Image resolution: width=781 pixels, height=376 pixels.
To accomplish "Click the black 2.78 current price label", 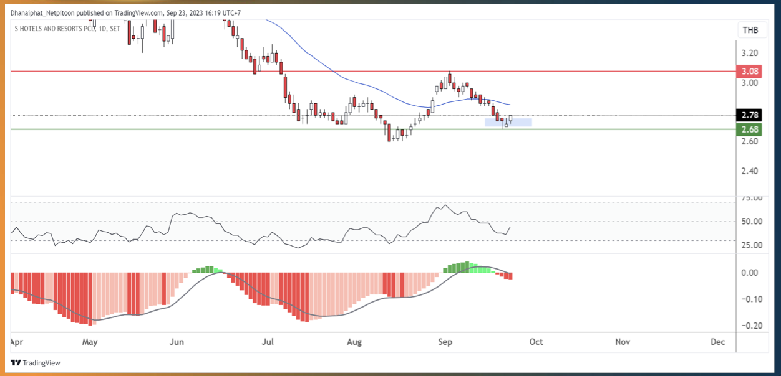I will (750, 115).
